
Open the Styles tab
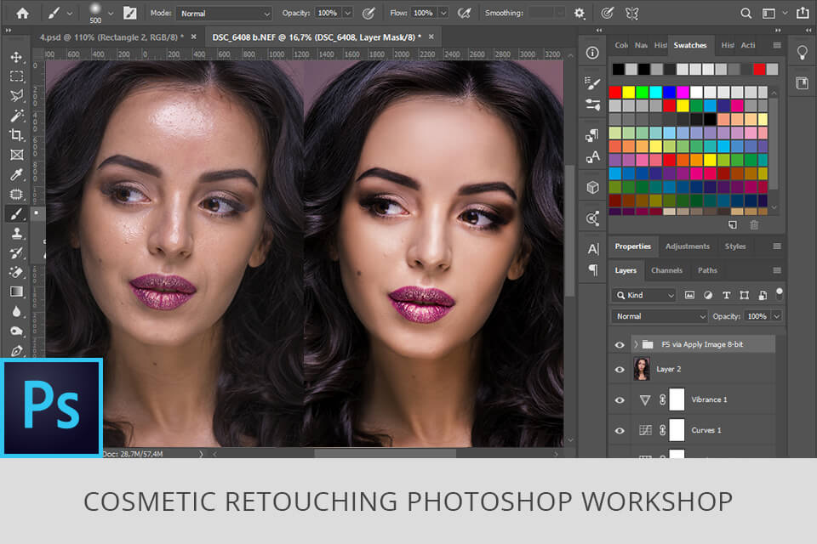coord(735,246)
